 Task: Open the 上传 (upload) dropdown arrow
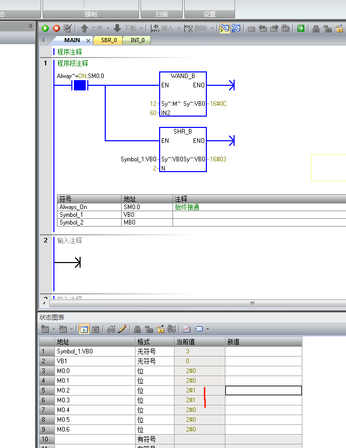click(108, 29)
